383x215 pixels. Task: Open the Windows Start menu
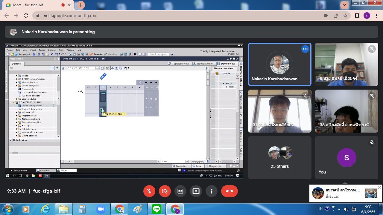(8, 209)
